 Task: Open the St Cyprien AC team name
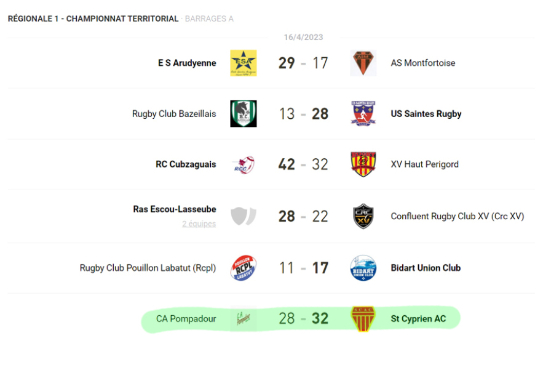pos(418,319)
